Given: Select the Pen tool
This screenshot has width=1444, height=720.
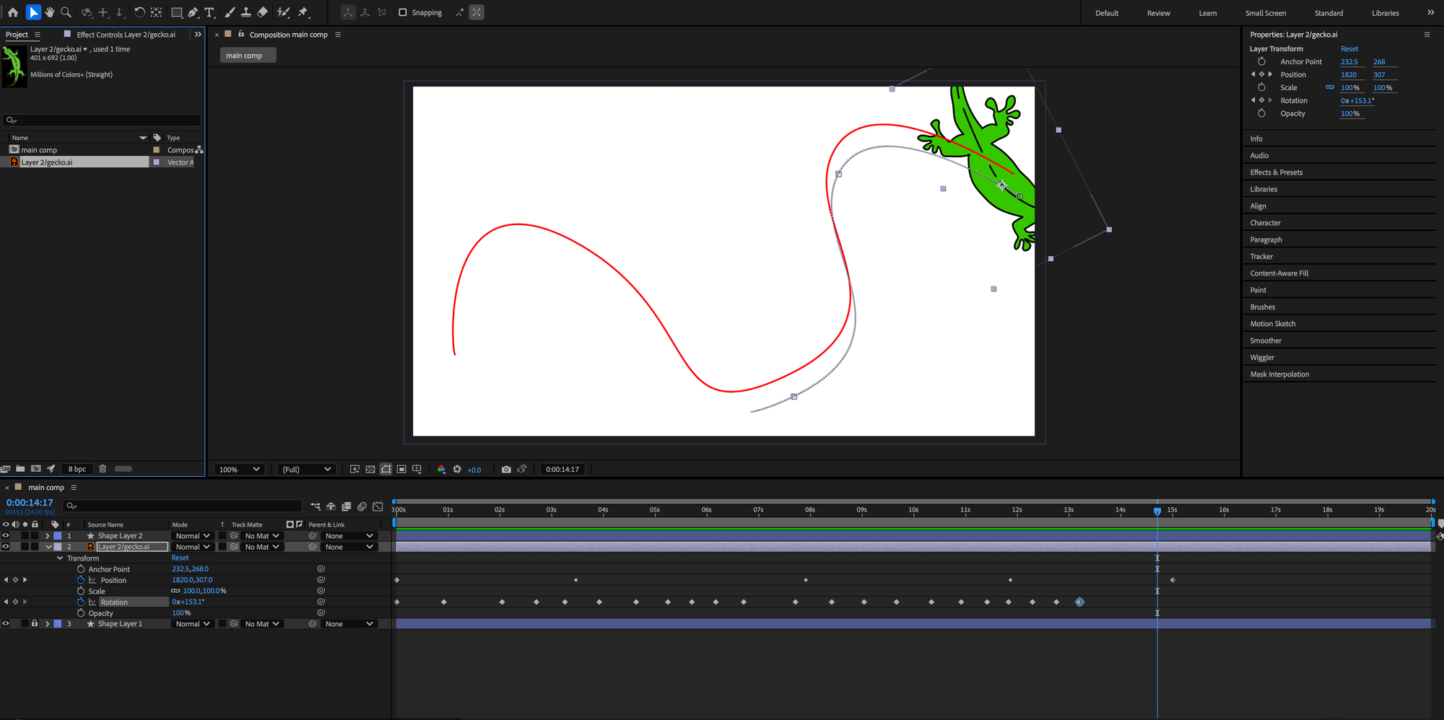Looking at the screenshot, I should click(x=193, y=12).
